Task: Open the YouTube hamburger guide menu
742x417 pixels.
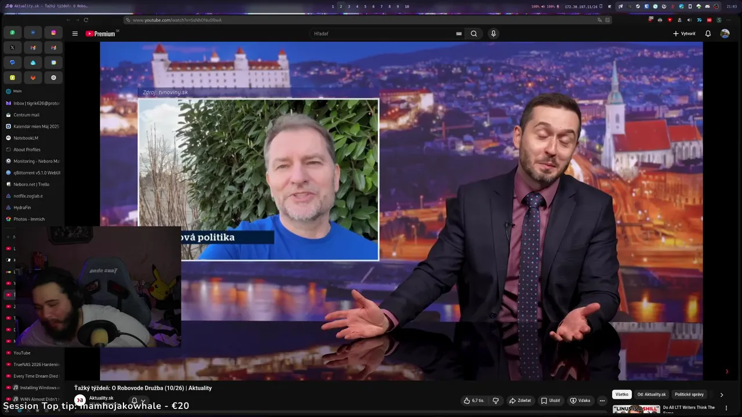Action: 75,34
